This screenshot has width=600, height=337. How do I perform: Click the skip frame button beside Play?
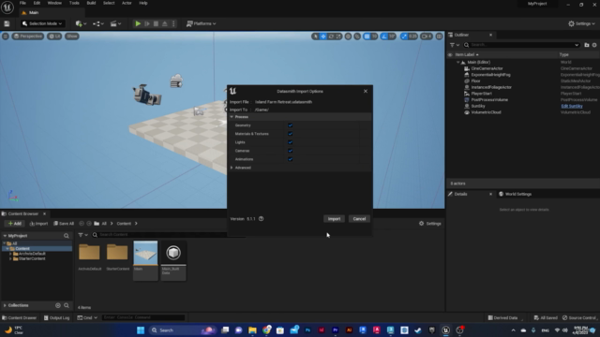(x=147, y=23)
